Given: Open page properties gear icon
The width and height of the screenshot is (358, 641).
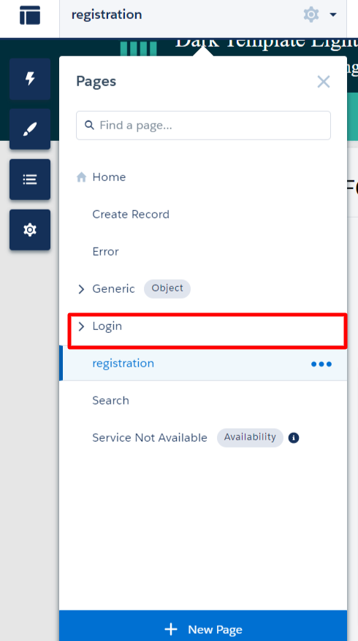Looking at the screenshot, I should click(311, 15).
